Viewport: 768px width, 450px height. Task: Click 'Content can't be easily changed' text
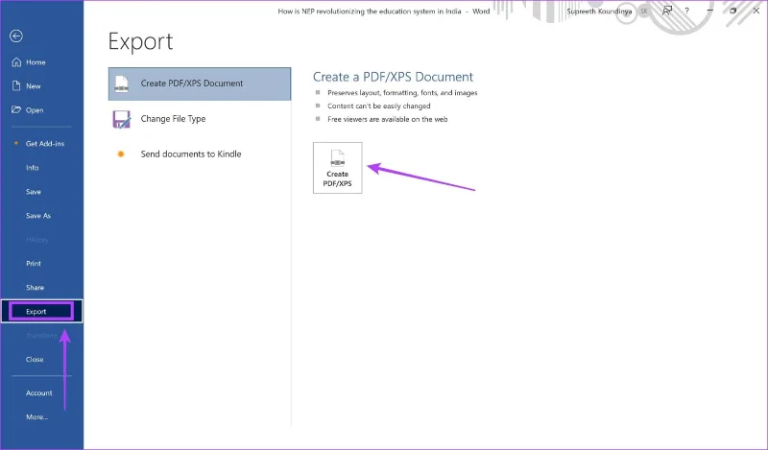378,106
